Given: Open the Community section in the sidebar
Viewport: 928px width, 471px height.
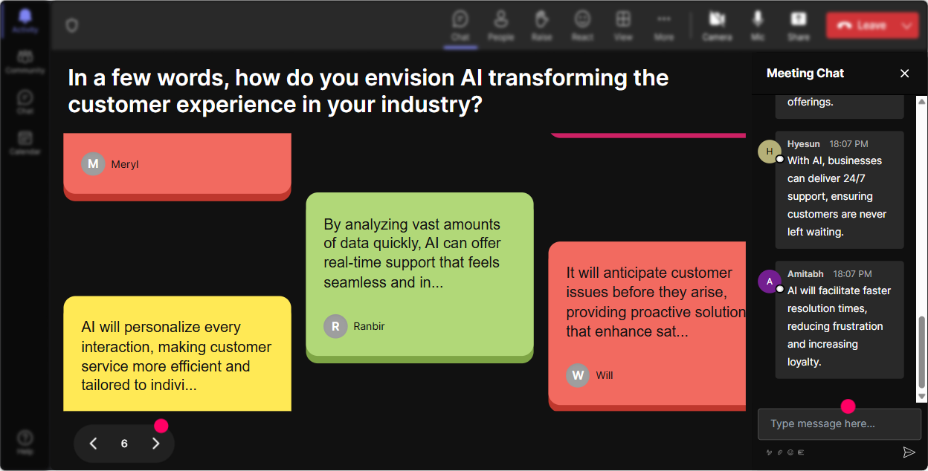Looking at the screenshot, I should pos(25,62).
